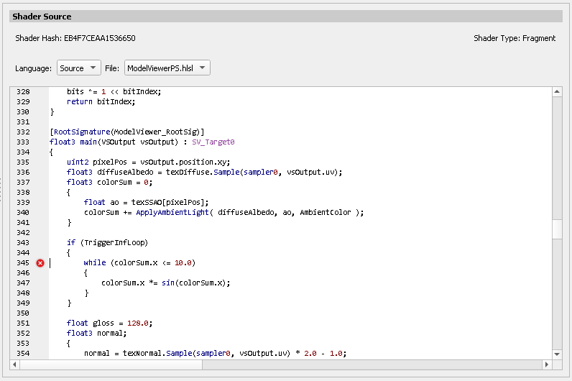
Task: Click the ApplyAmbientLight function call
Action: 173,213
